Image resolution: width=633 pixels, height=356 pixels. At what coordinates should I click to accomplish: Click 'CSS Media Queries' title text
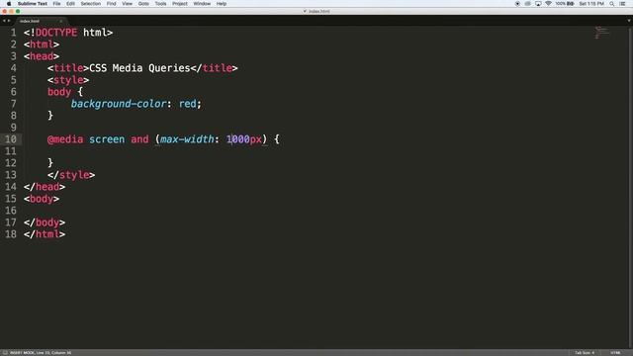tap(139, 68)
